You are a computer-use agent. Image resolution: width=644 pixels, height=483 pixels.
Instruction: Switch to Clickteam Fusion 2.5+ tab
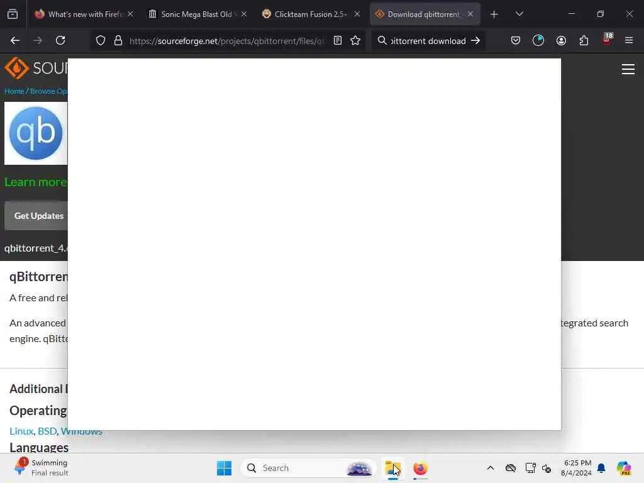click(x=311, y=14)
